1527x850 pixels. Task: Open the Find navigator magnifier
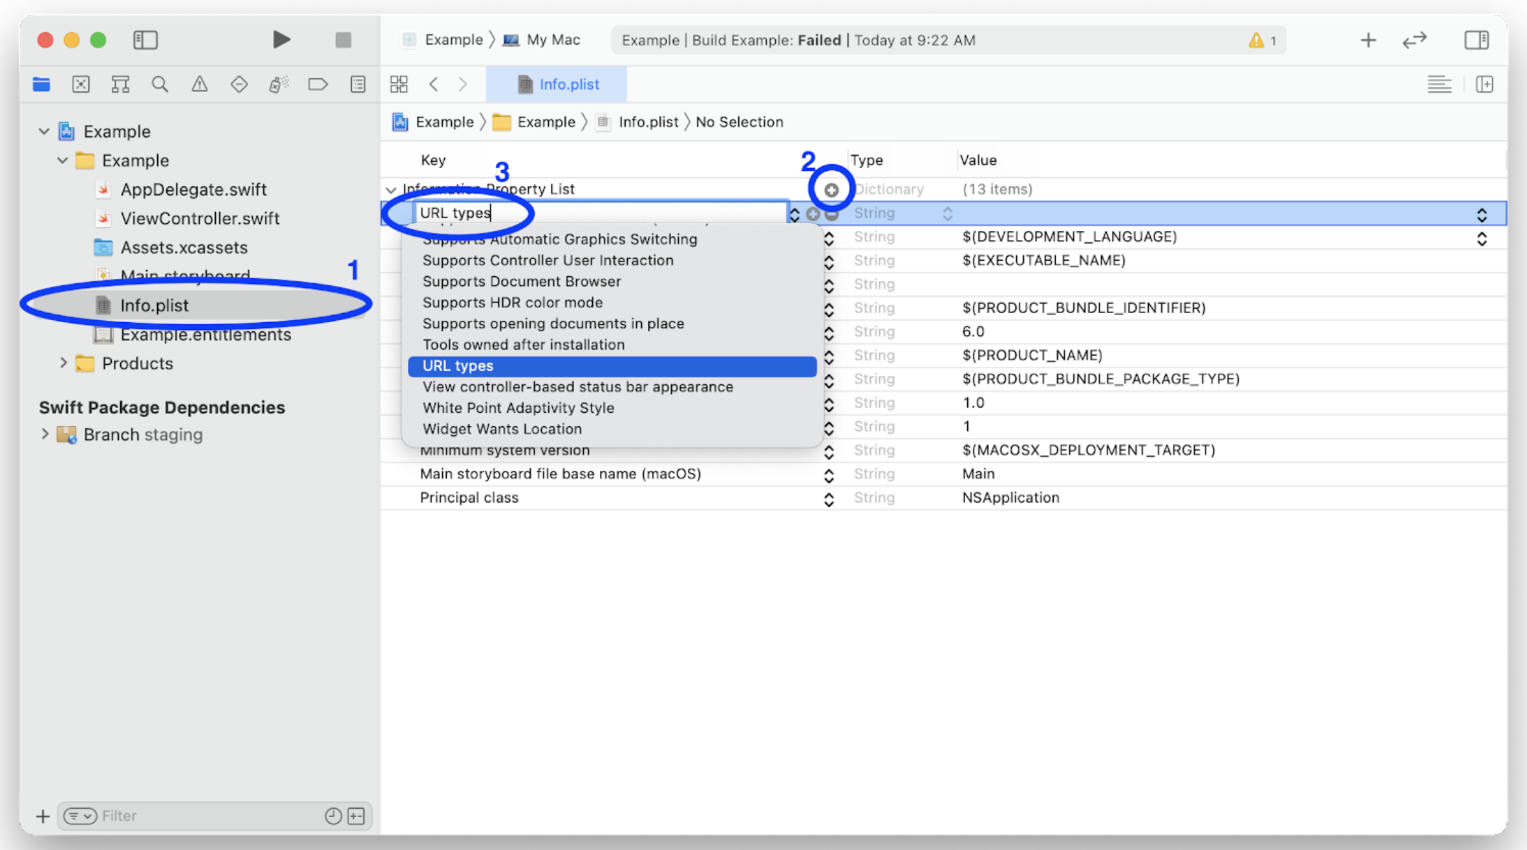point(160,84)
